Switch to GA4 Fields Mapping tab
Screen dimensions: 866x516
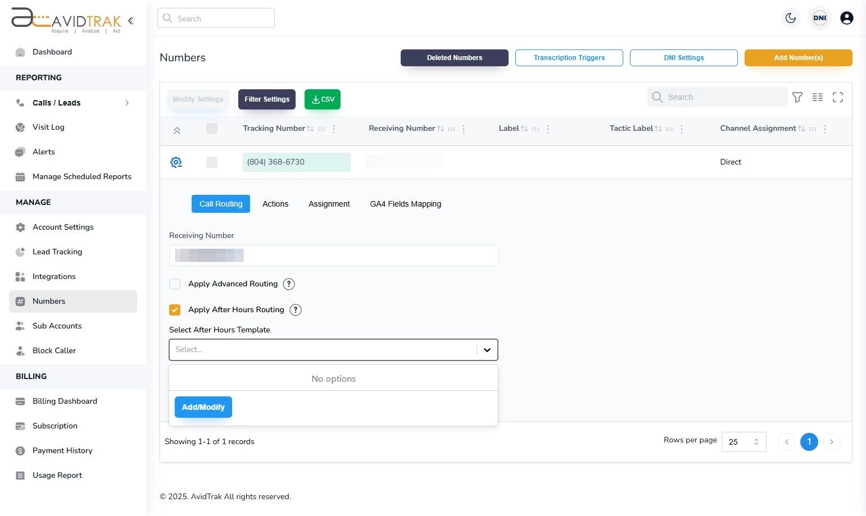[x=406, y=204]
